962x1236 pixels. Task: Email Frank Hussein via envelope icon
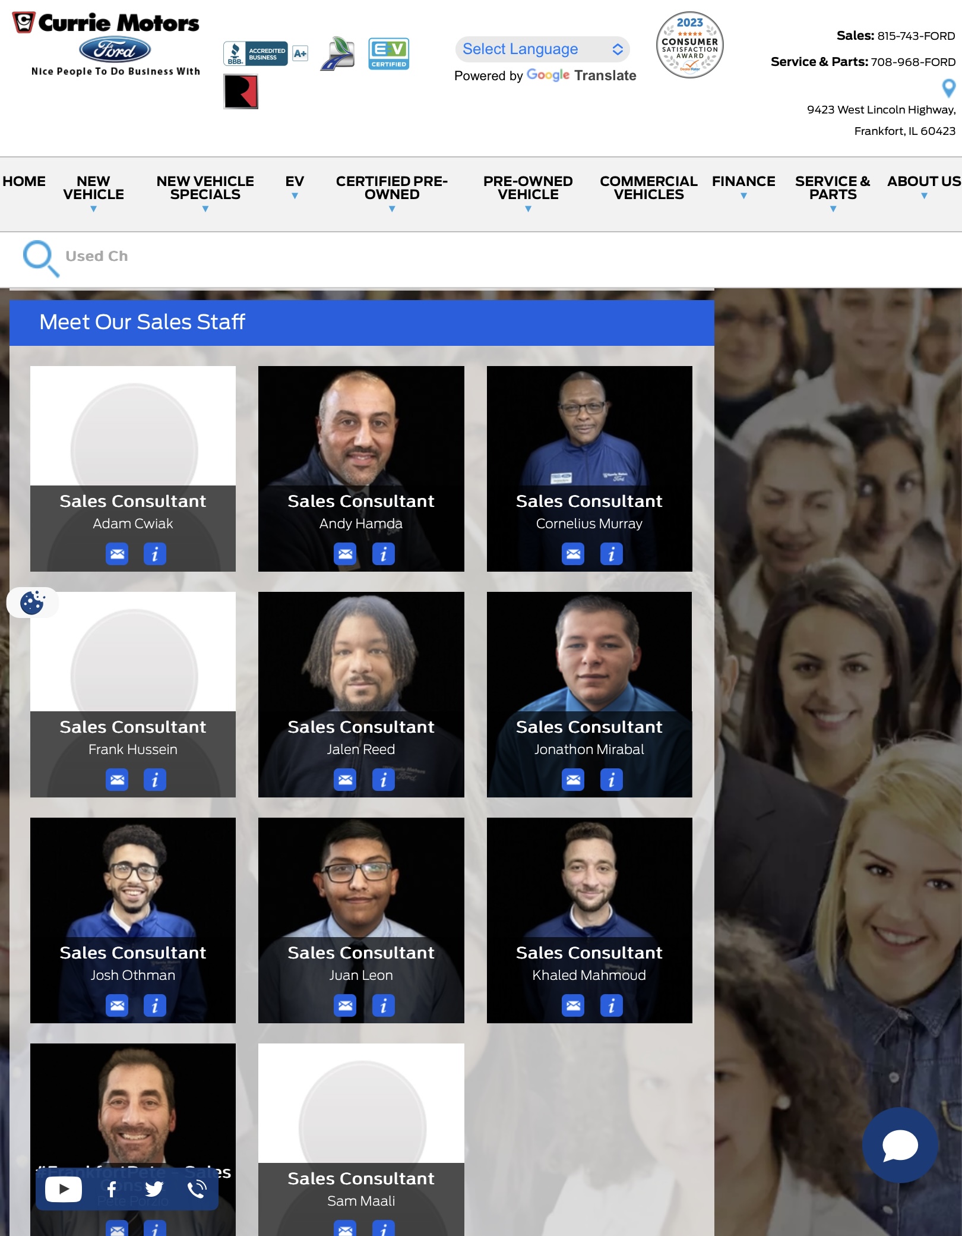tap(117, 780)
